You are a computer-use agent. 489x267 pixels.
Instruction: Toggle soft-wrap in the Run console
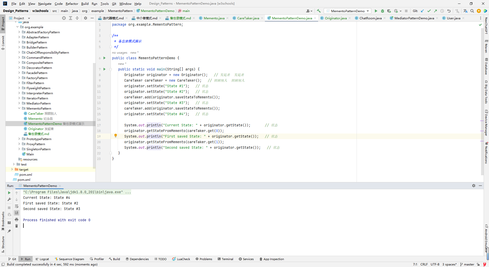pyautogui.click(x=17, y=206)
